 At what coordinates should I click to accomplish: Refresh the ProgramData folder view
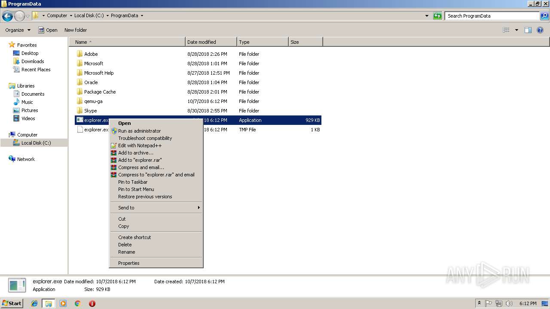(437, 16)
